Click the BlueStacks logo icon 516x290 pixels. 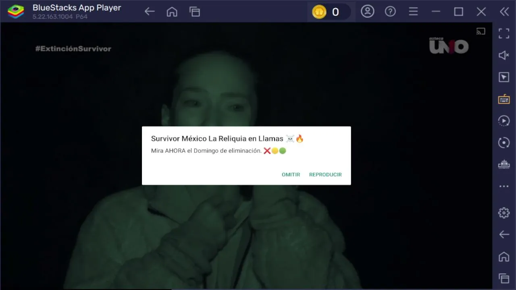pyautogui.click(x=16, y=12)
